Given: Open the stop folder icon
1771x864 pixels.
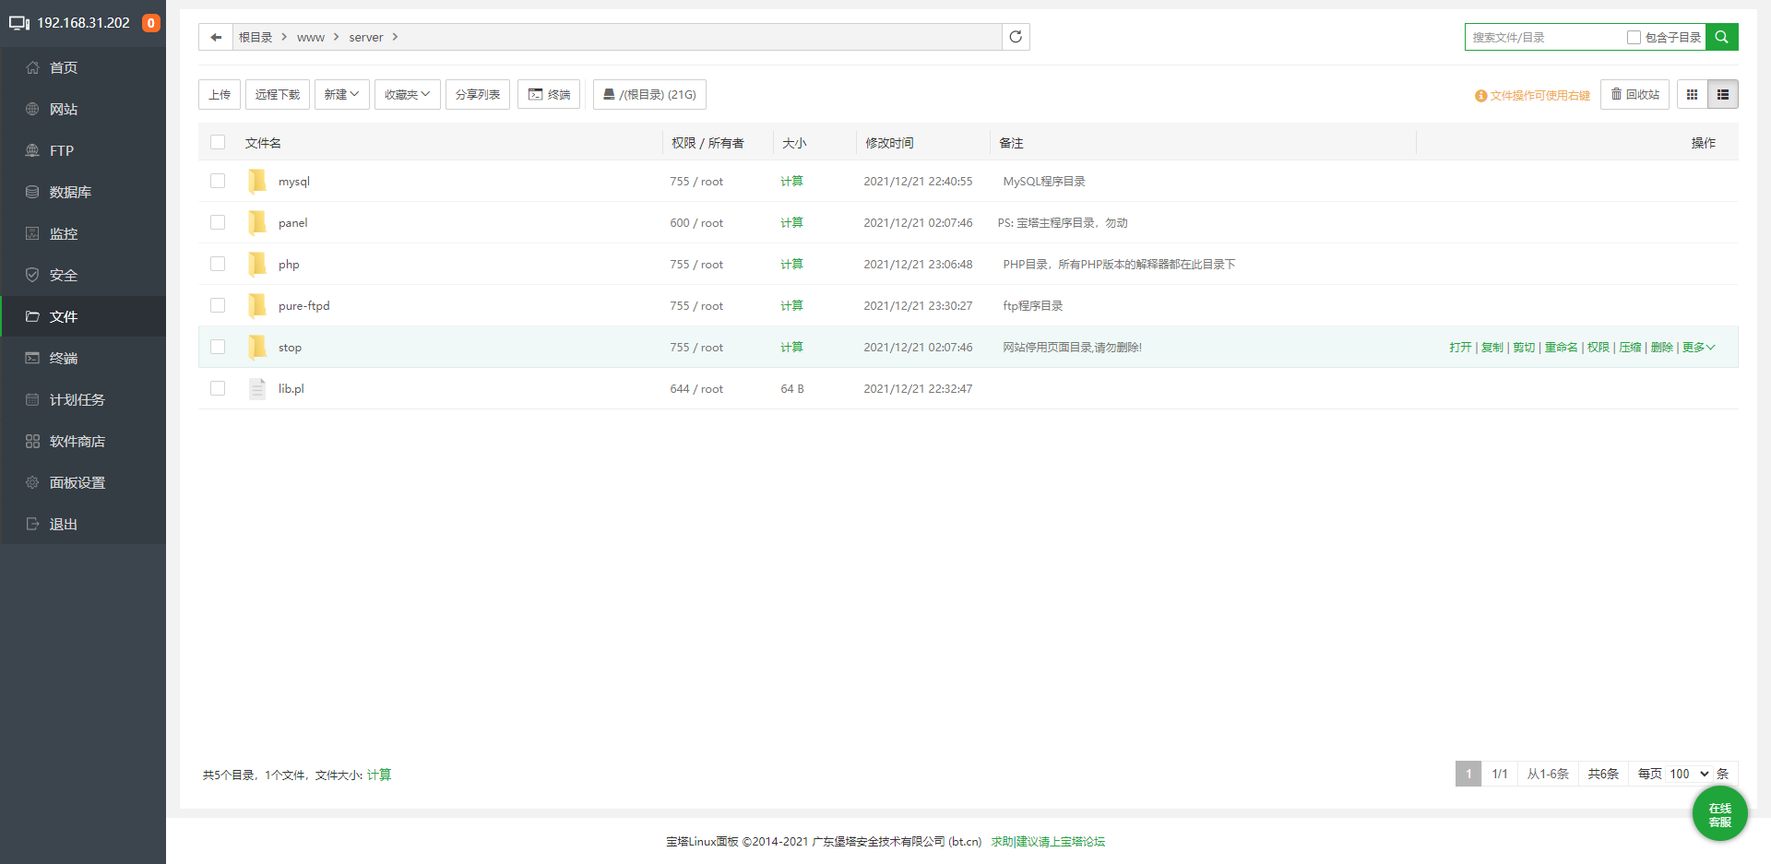Looking at the screenshot, I should pos(257,347).
